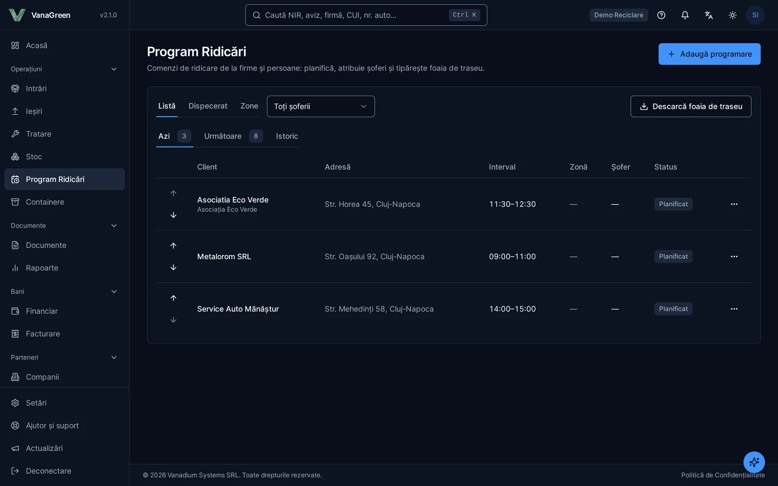Screen dimensions: 778x486
Task: Open the SI user avatar menu
Action: pos(755,15)
